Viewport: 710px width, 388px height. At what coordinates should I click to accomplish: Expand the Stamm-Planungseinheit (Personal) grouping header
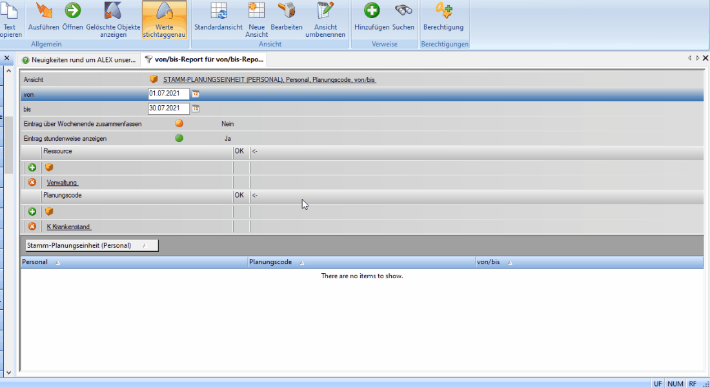tap(91, 245)
